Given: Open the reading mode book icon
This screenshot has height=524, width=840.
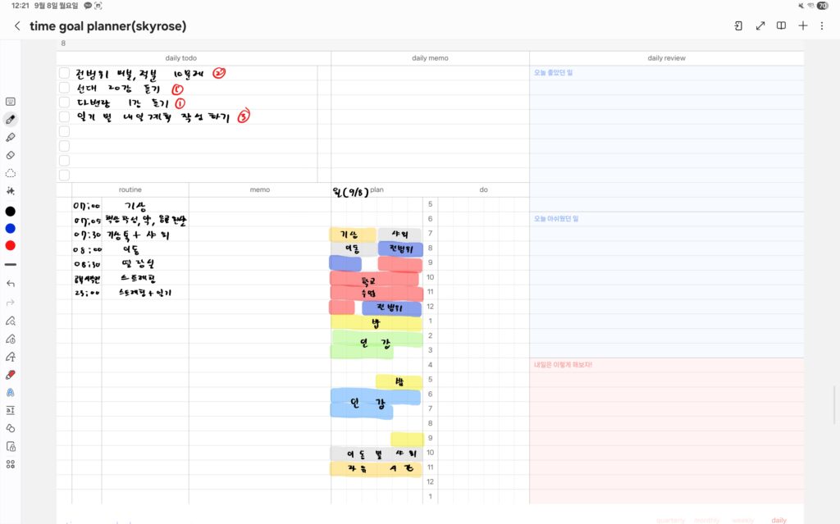Looking at the screenshot, I should 782,25.
